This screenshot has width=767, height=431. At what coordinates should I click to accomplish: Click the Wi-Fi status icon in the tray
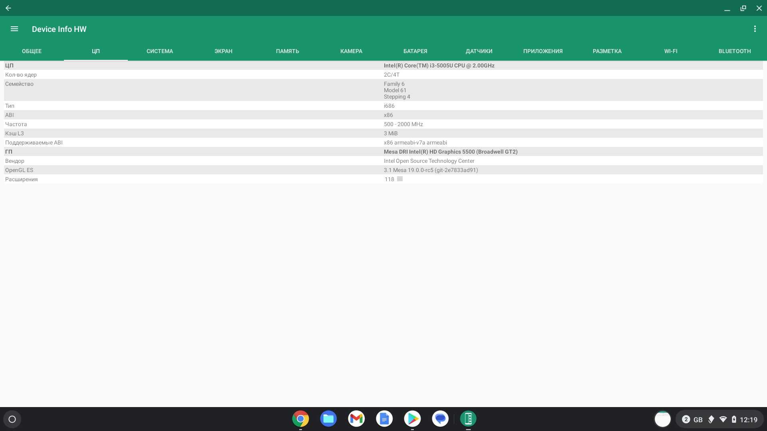[x=723, y=419]
